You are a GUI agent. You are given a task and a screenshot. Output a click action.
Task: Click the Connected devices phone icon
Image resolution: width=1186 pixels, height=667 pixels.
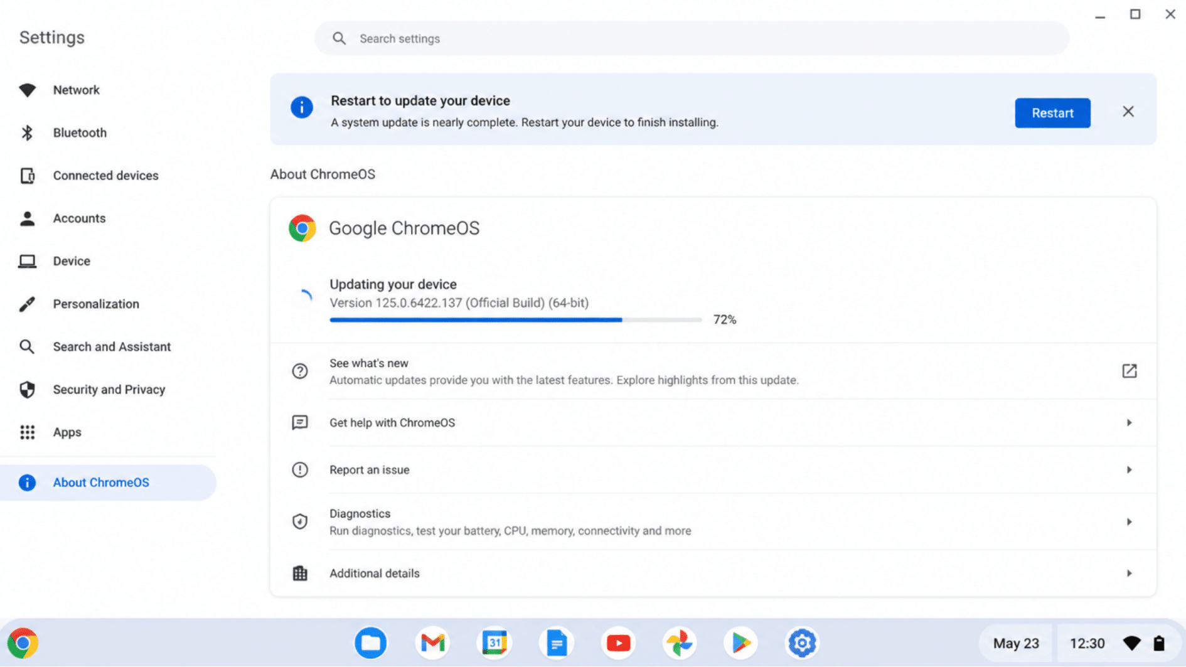coord(27,176)
